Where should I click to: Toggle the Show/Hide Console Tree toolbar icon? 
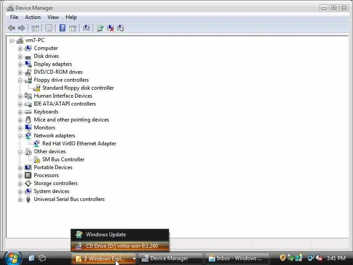click(x=35, y=28)
